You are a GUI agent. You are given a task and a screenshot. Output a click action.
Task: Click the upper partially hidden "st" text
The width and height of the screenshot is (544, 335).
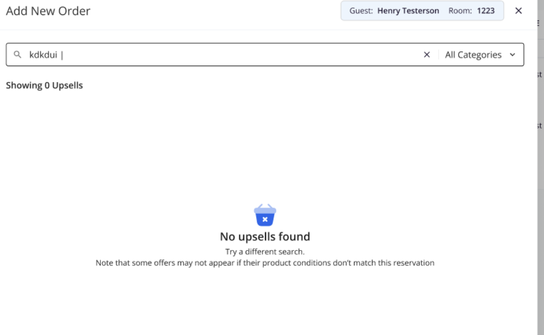pos(540,75)
